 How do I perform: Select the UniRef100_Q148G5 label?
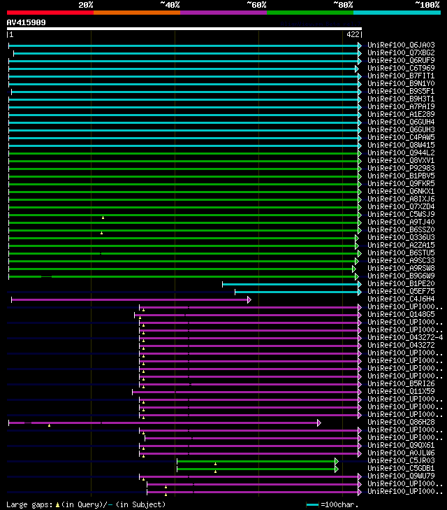(401, 315)
